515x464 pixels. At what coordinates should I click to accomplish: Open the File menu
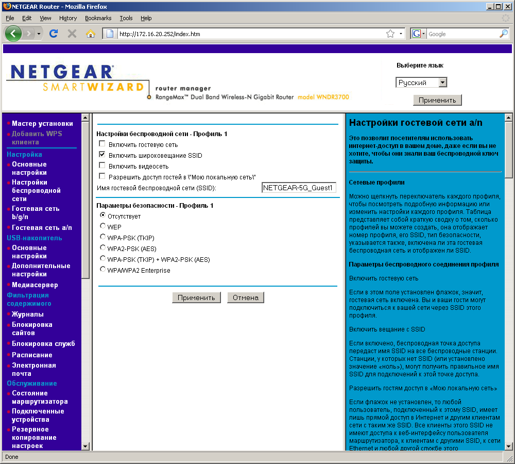coord(10,18)
